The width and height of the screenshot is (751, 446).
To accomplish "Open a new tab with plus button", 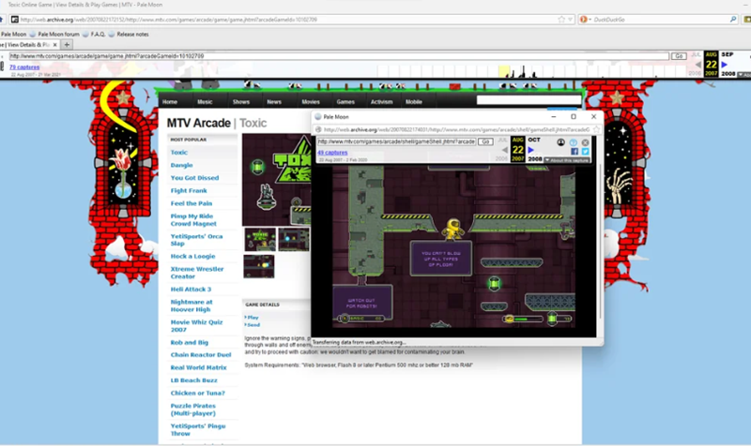I will (x=67, y=44).
